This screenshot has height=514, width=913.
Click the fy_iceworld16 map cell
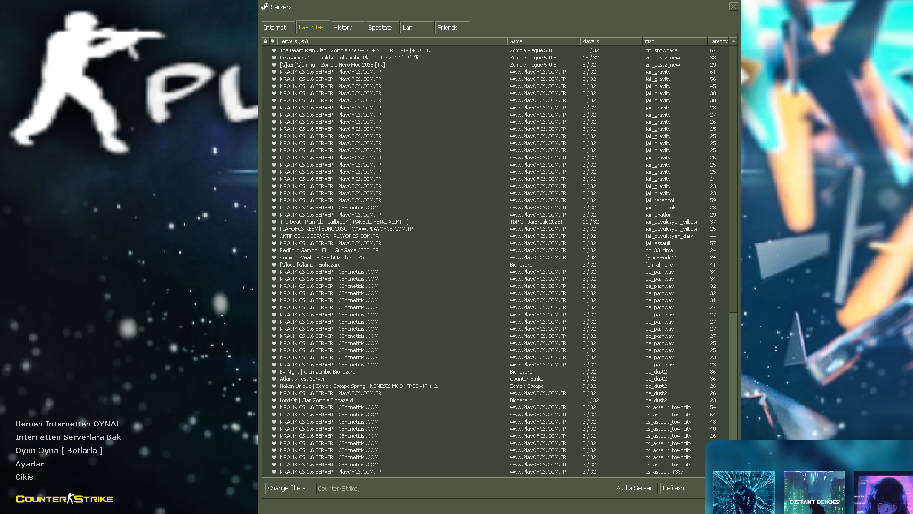(x=661, y=257)
